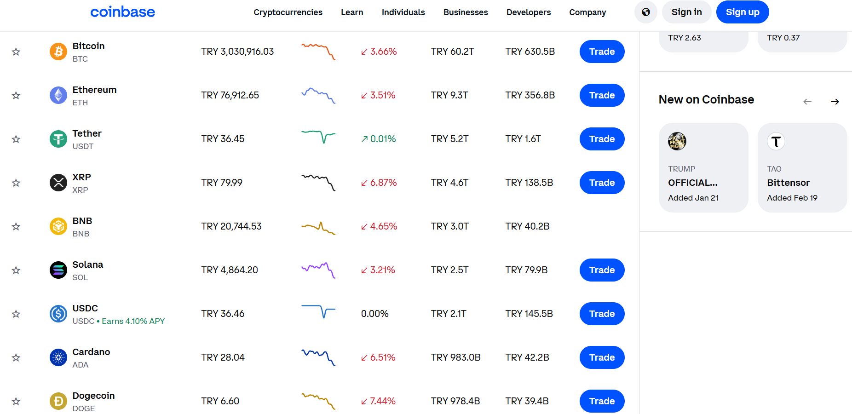Viewport: 852px width, 414px height.
Task: Add Bitcoin to watchlist with star
Action: [16, 52]
